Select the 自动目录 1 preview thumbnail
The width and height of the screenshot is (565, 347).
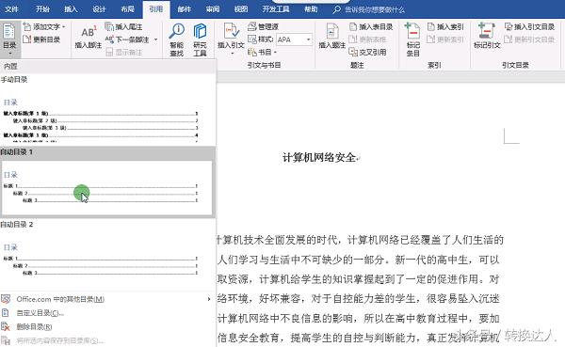107,188
